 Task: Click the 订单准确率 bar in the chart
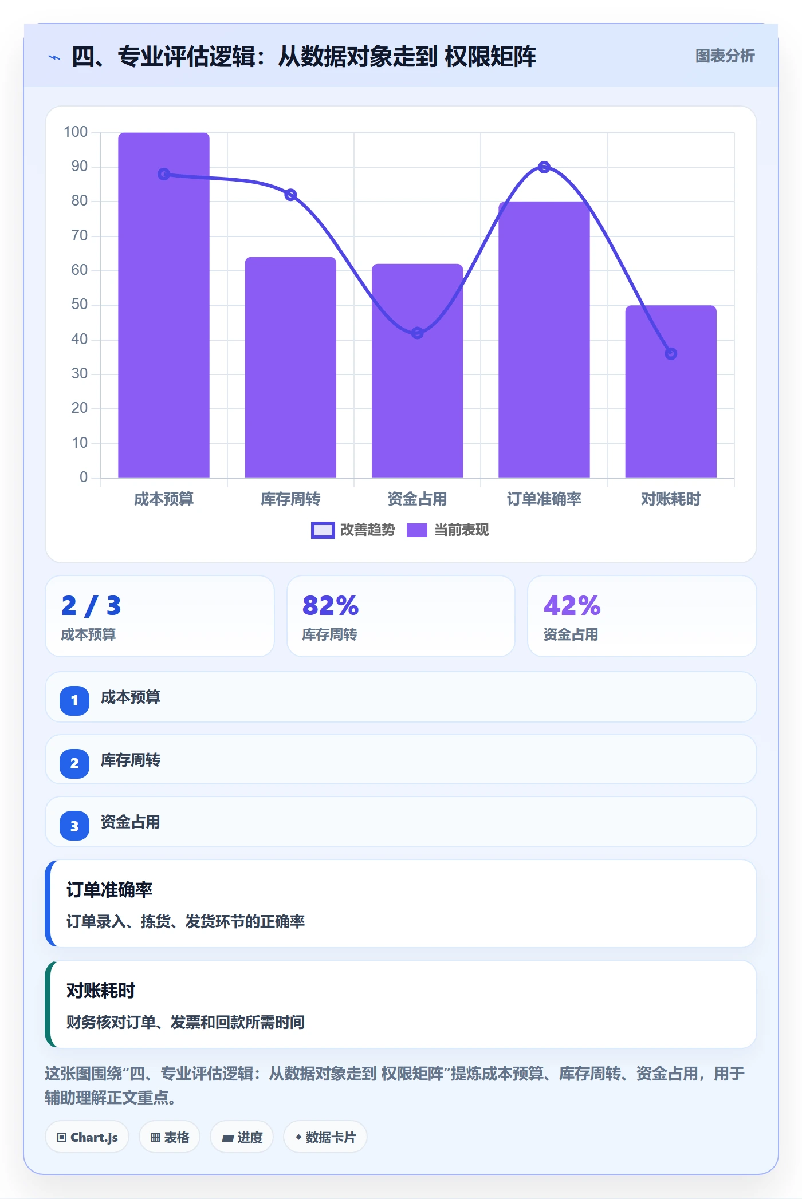pyautogui.click(x=544, y=340)
